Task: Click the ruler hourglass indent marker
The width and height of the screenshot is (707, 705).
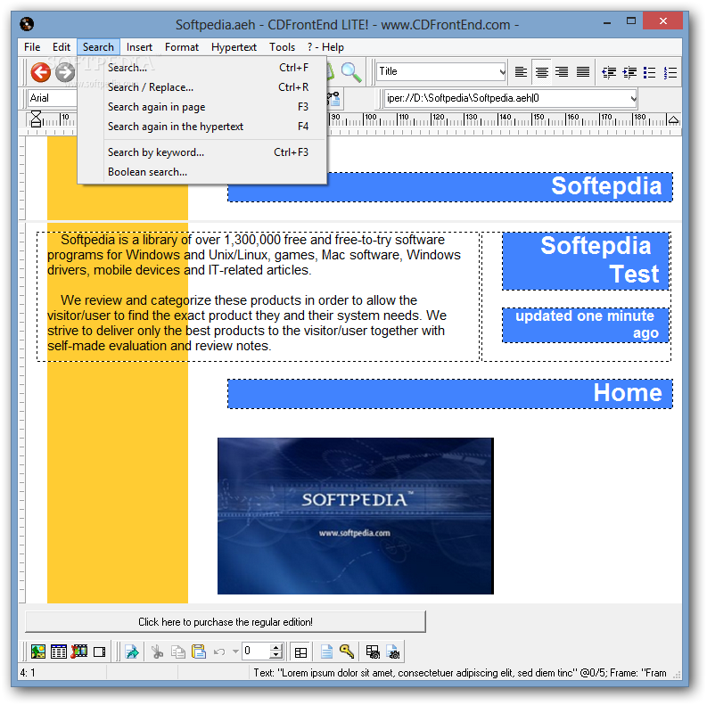Action: [x=36, y=119]
